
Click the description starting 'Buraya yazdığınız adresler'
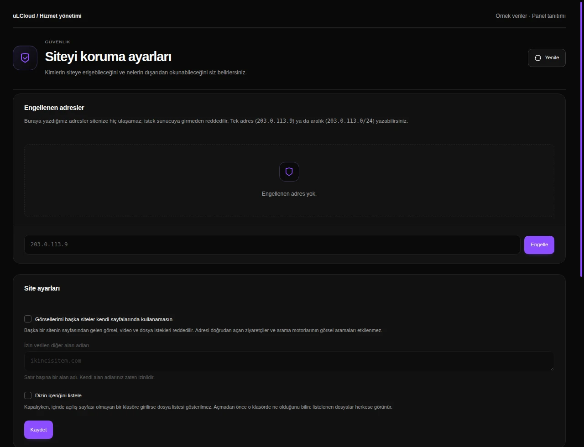[216, 121]
